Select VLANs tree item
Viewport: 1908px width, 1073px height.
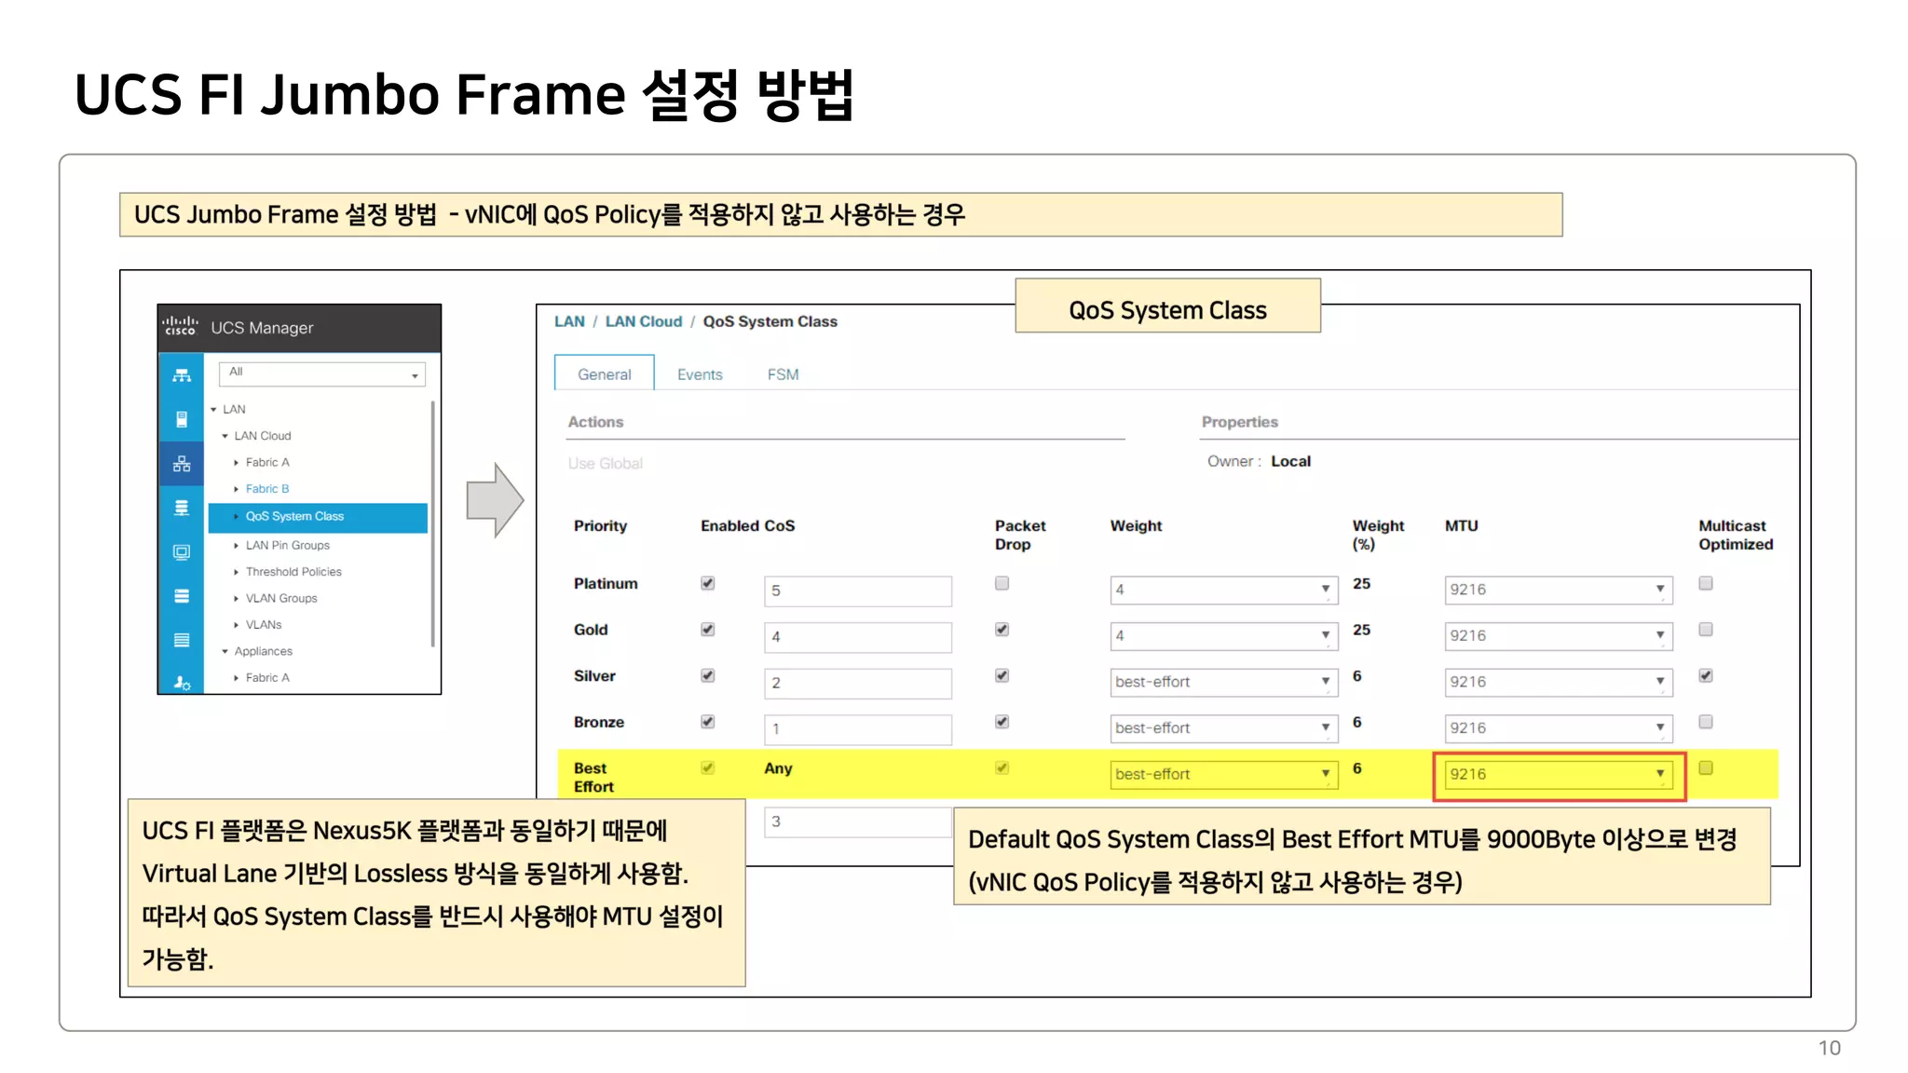[264, 625]
